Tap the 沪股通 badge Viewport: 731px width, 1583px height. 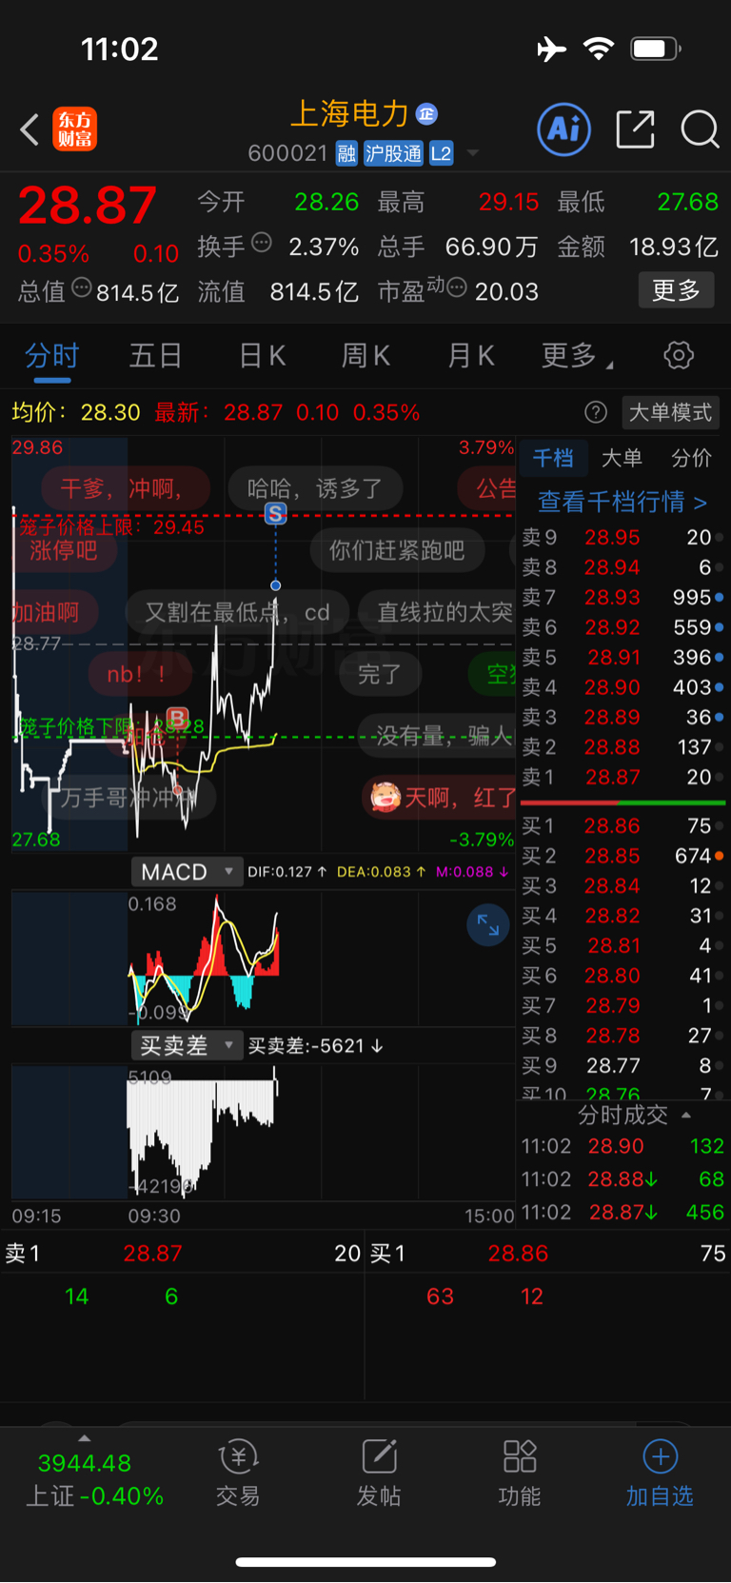(x=393, y=153)
